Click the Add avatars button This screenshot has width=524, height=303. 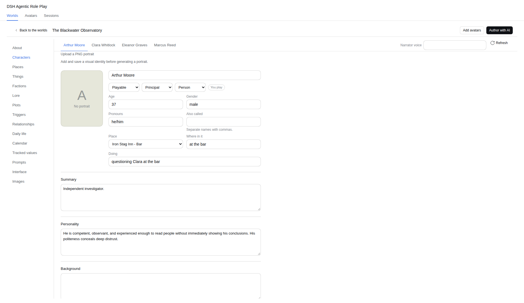tap(472, 30)
